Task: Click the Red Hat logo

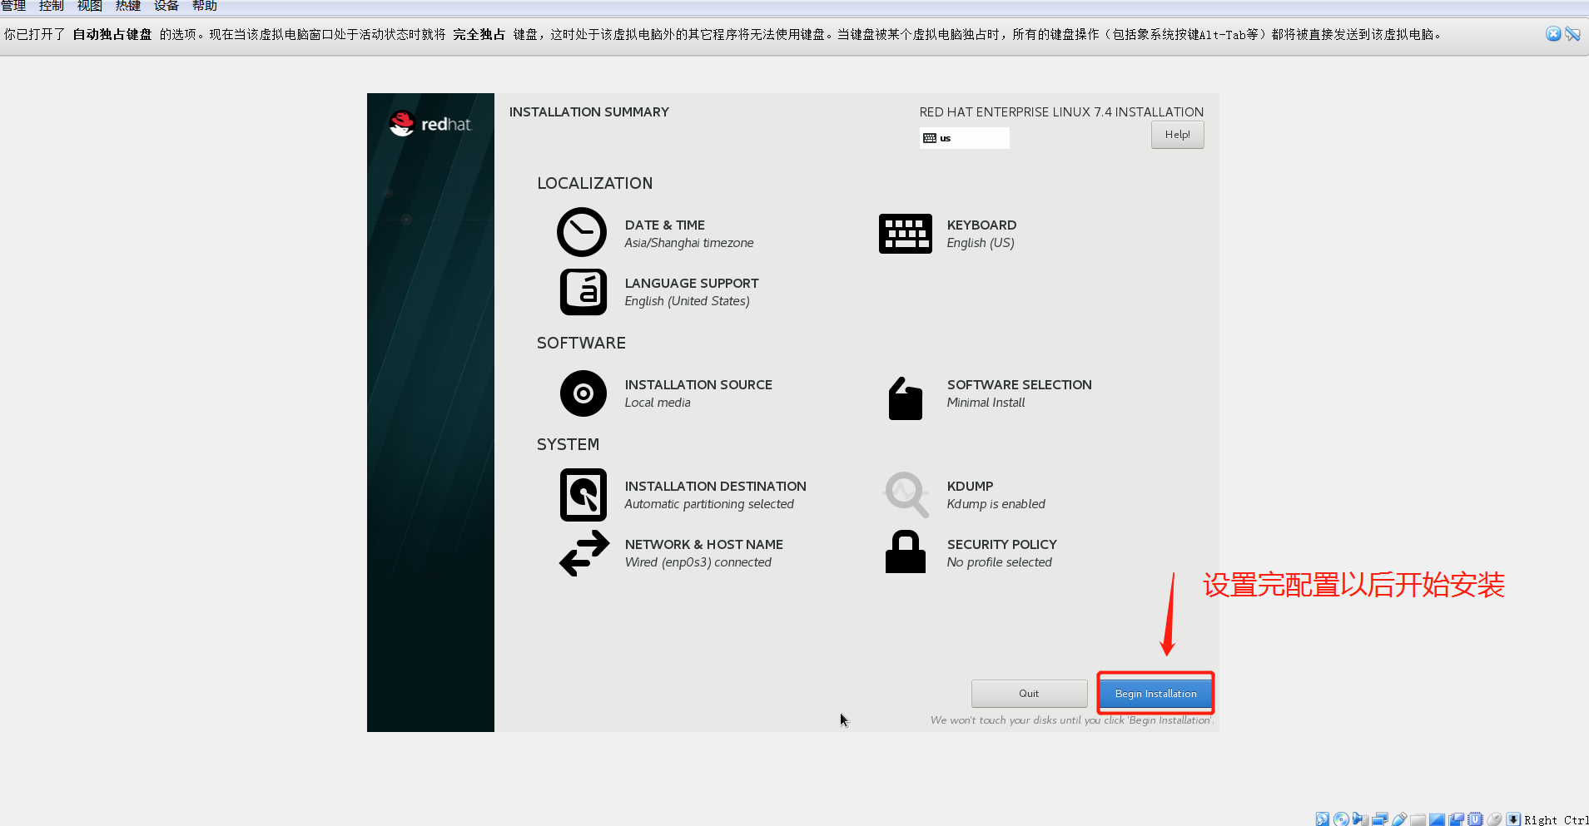Action: (430, 124)
